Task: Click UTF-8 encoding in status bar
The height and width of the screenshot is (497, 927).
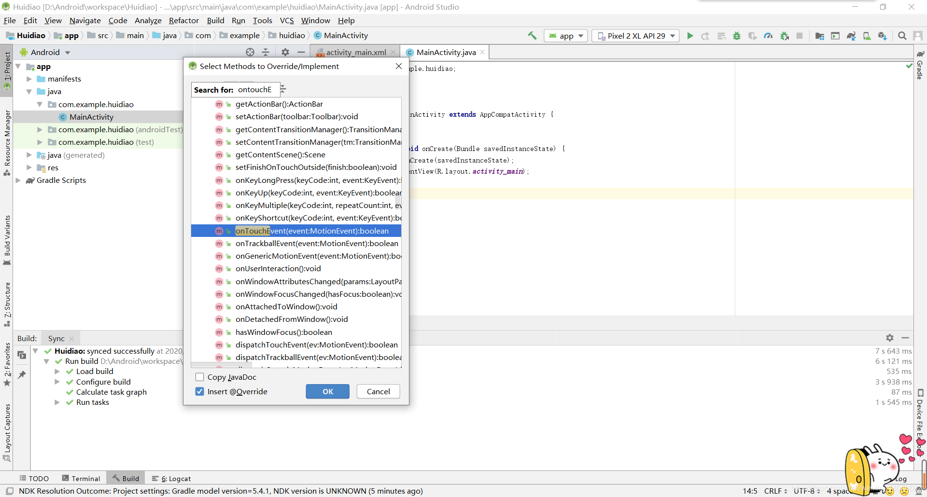Action: click(807, 491)
